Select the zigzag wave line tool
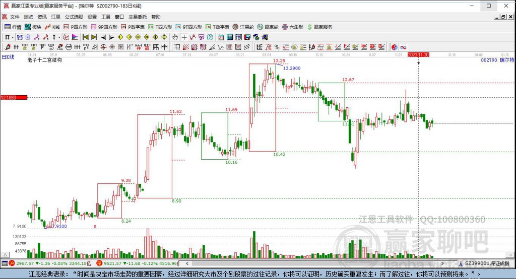The height and width of the screenshot is (279, 516). [x=221, y=47]
